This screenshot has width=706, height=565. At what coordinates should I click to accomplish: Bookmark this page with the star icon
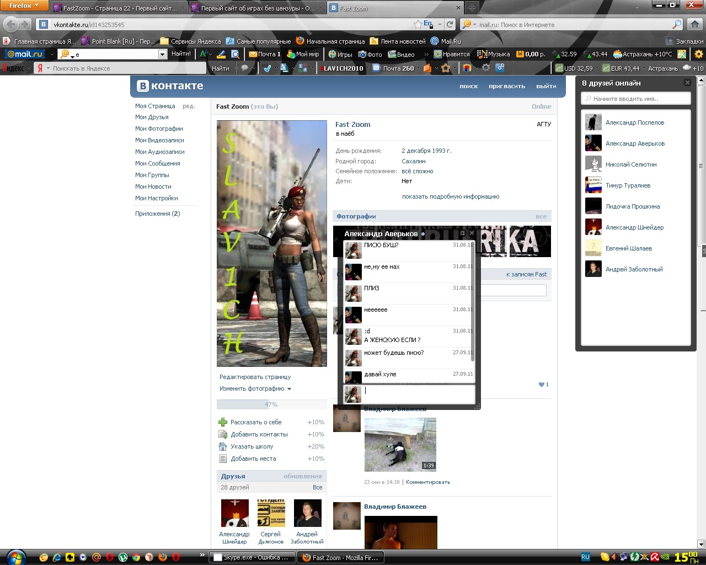click(418, 24)
